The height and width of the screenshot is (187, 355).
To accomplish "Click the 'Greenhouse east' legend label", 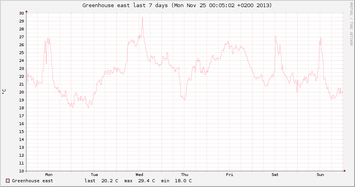I will tap(32, 181).
